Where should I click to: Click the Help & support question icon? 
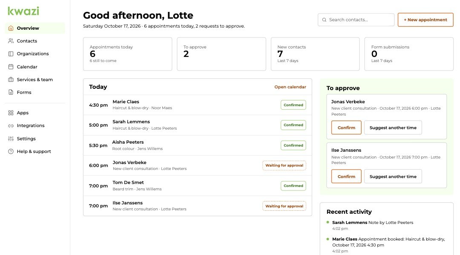click(11, 151)
